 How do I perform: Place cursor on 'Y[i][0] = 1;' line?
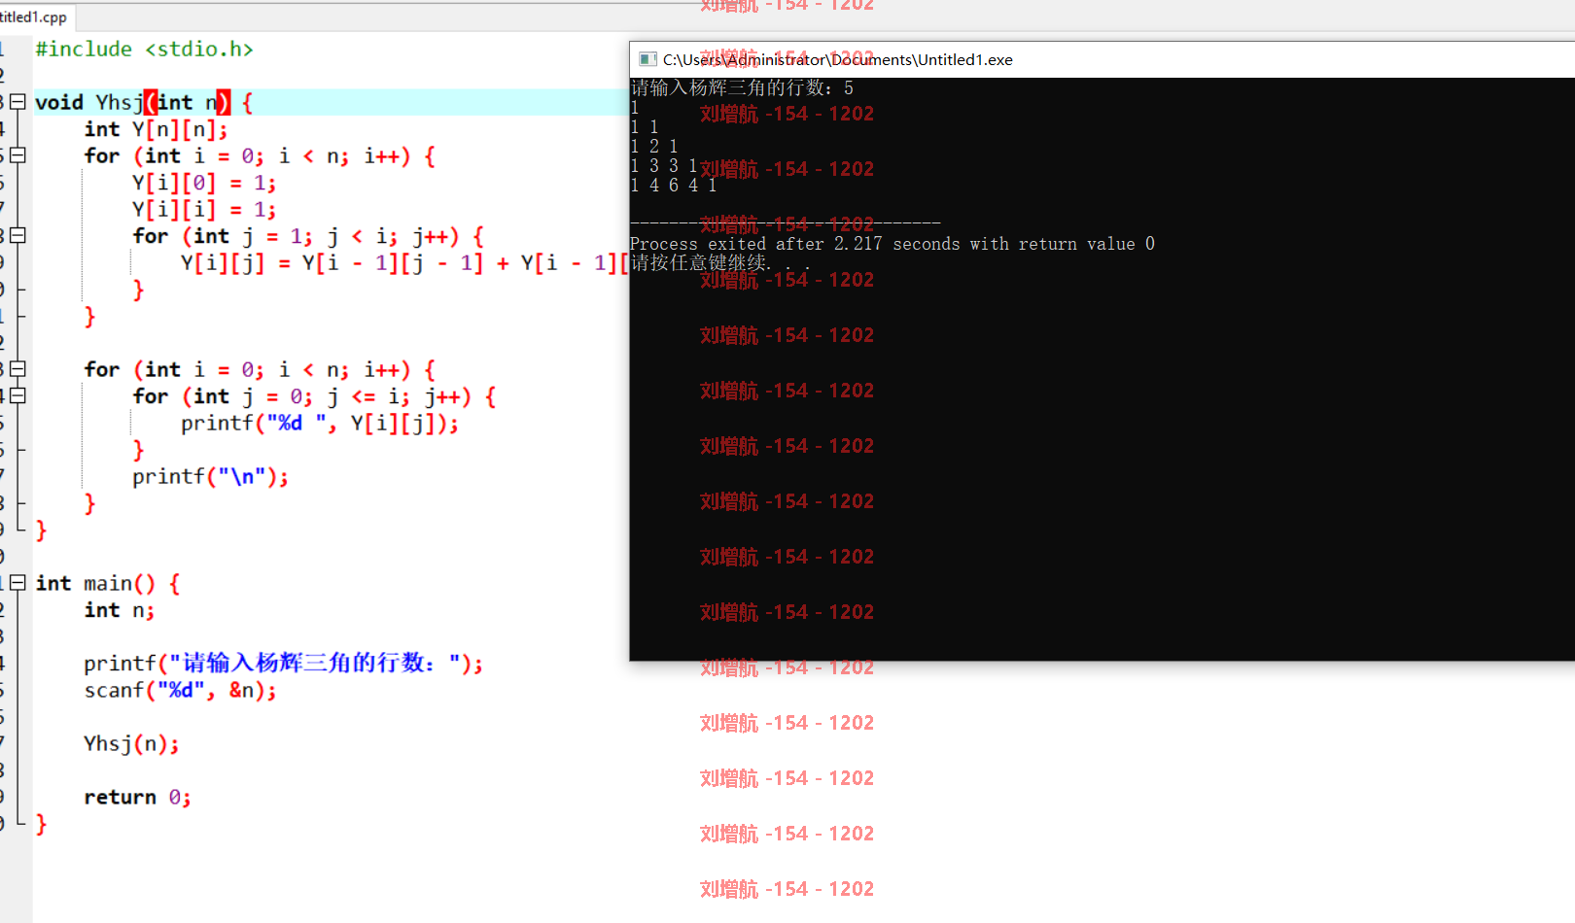204,183
